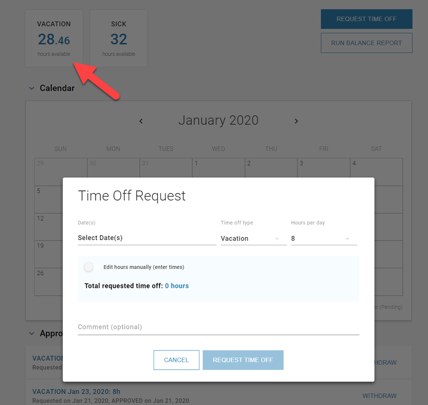Click the VACATION hours available card
Viewport: 428px width, 405px height.
[54, 38]
